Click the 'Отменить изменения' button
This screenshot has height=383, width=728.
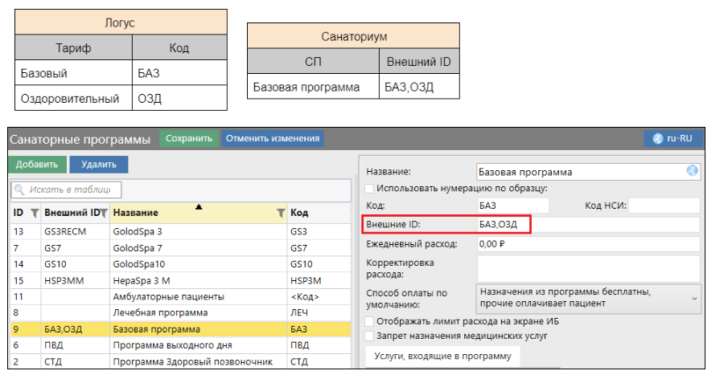(x=273, y=138)
